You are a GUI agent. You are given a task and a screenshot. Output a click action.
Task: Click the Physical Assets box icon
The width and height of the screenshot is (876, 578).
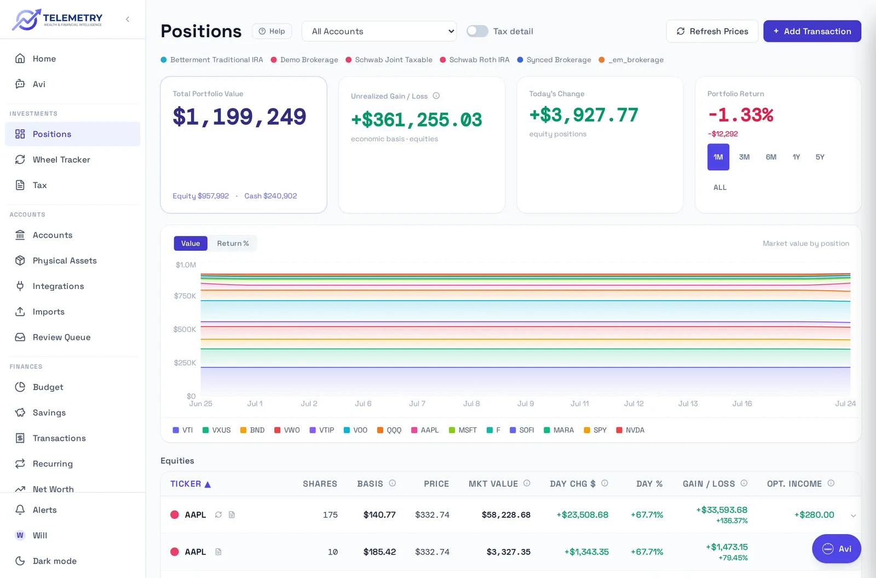point(20,261)
